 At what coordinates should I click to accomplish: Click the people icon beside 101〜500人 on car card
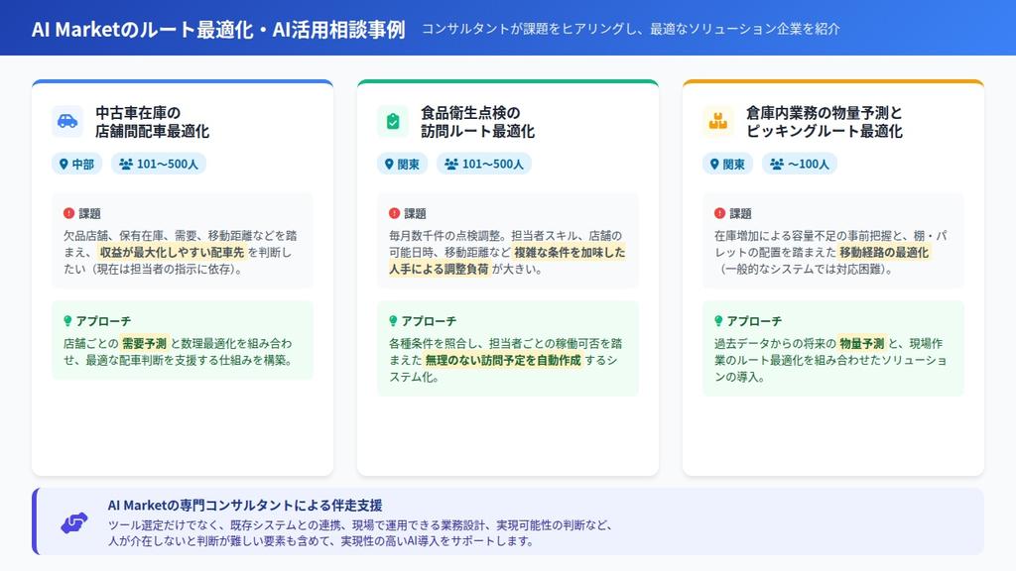[126, 164]
